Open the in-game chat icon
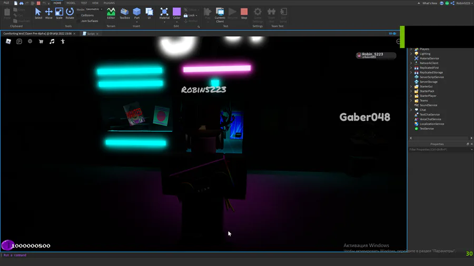This screenshot has width=474, height=266. (19, 42)
